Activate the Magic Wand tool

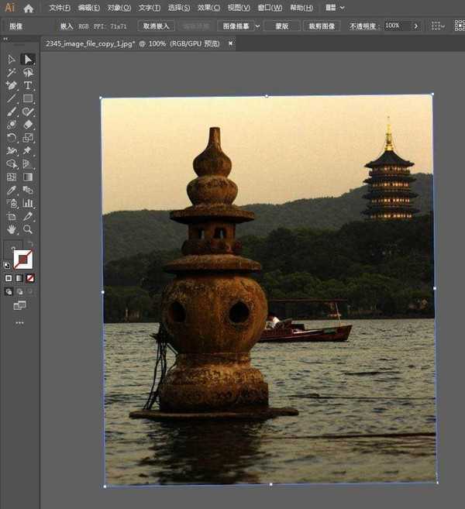12,73
